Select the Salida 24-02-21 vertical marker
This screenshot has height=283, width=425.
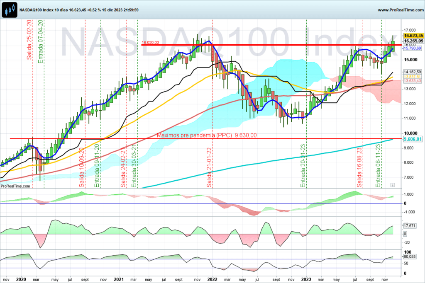click(123, 168)
